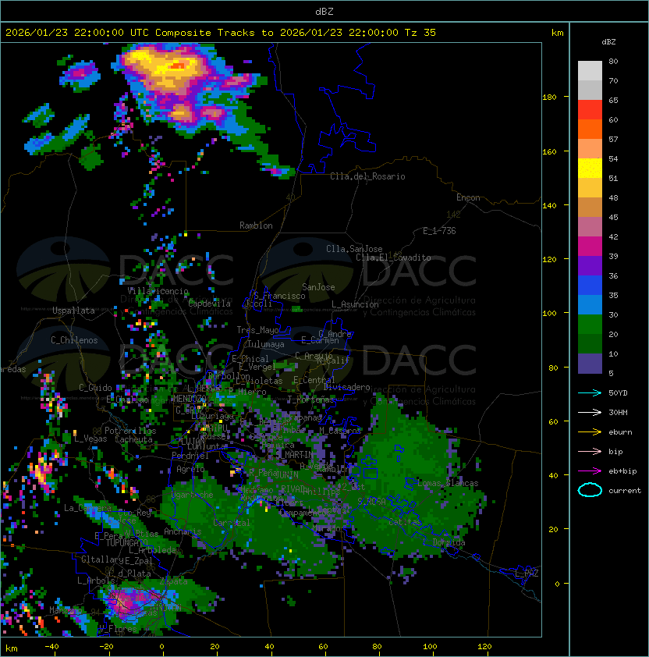Click the Anchoris map label
The width and height of the screenshot is (649, 657).
click(x=183, y=531)
